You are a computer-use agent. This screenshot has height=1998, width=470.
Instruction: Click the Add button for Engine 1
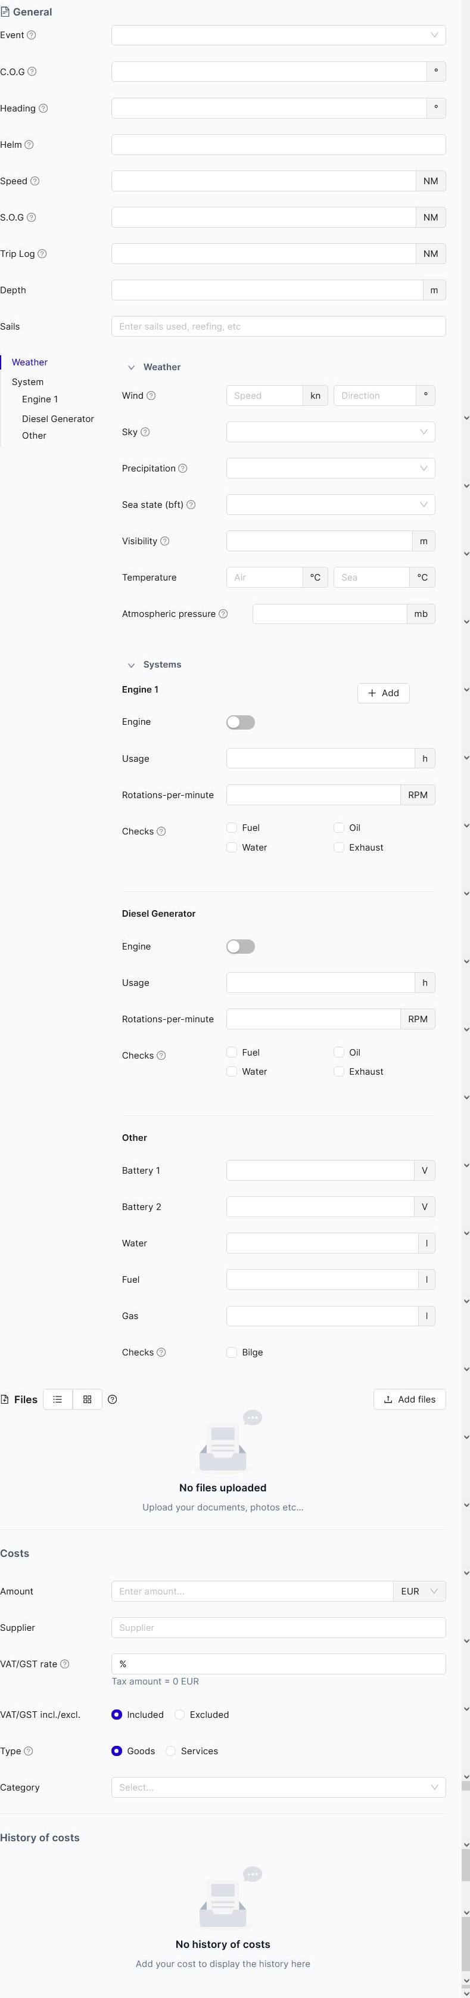click(x=383, y=693)
